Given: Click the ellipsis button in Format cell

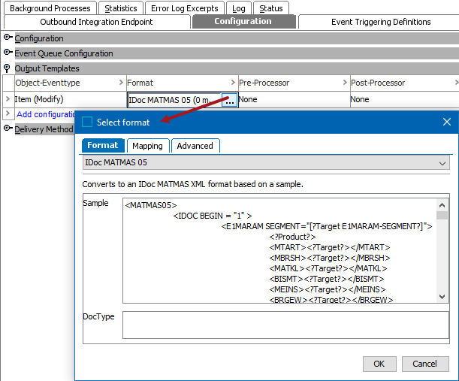Looking at the screenshot, I should [x=230, y=99].
